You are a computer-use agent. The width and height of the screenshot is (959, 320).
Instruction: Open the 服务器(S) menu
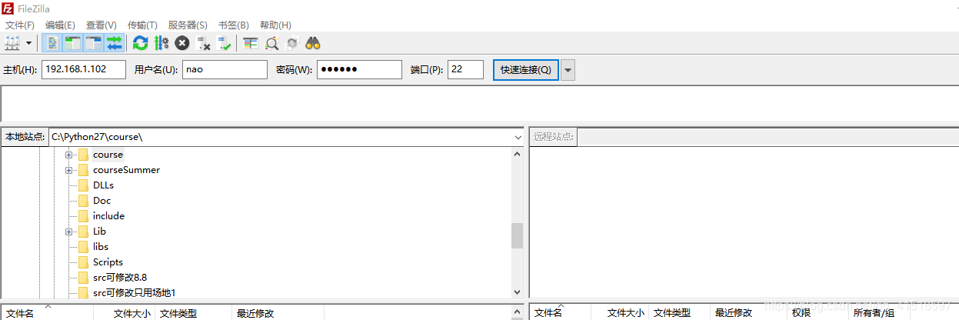pyautogui.click(x=187, y=25)
